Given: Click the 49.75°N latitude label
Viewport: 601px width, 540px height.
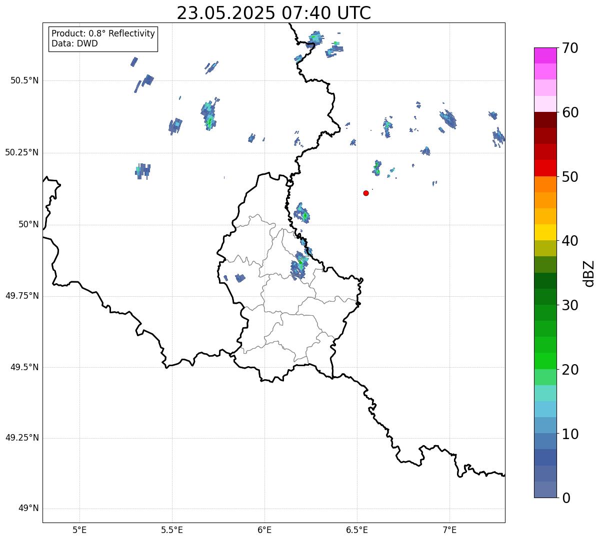Looking at the screenshot, I should pyautogui.click(x=22, y=296).
